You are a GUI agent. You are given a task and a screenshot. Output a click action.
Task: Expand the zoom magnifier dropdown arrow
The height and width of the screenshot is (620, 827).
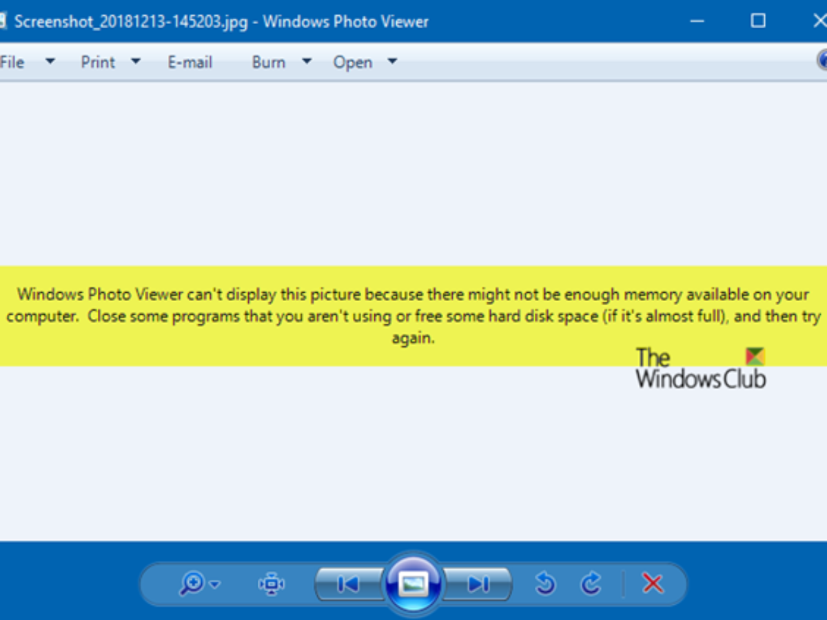pos(215,585)
